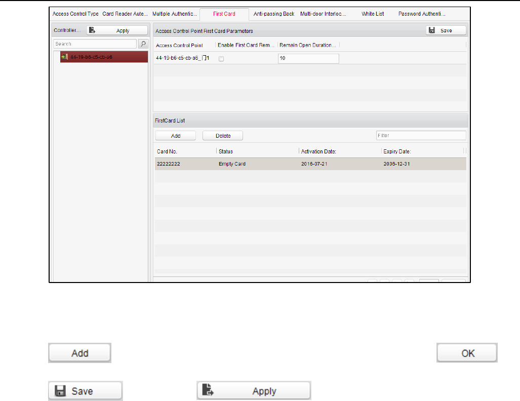Open the Multi-door Interlocking tab
Screen dimensions: 520x401
[323, 14]
